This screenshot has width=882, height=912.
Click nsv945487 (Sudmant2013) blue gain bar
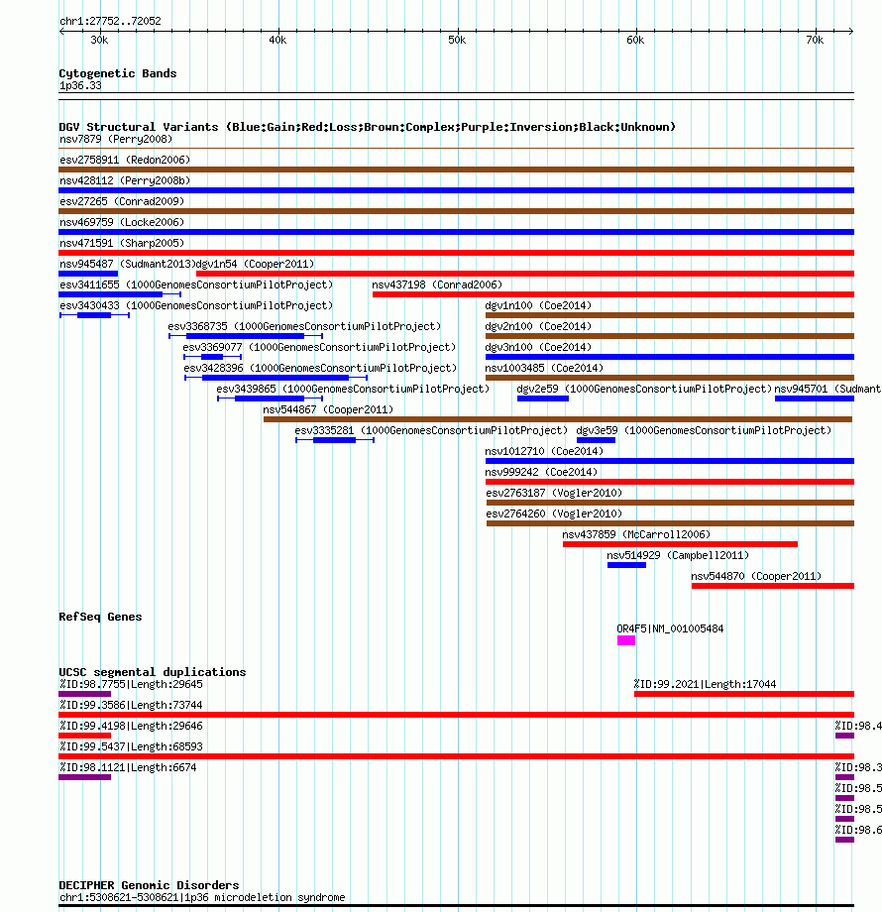(x=88, y=274)
